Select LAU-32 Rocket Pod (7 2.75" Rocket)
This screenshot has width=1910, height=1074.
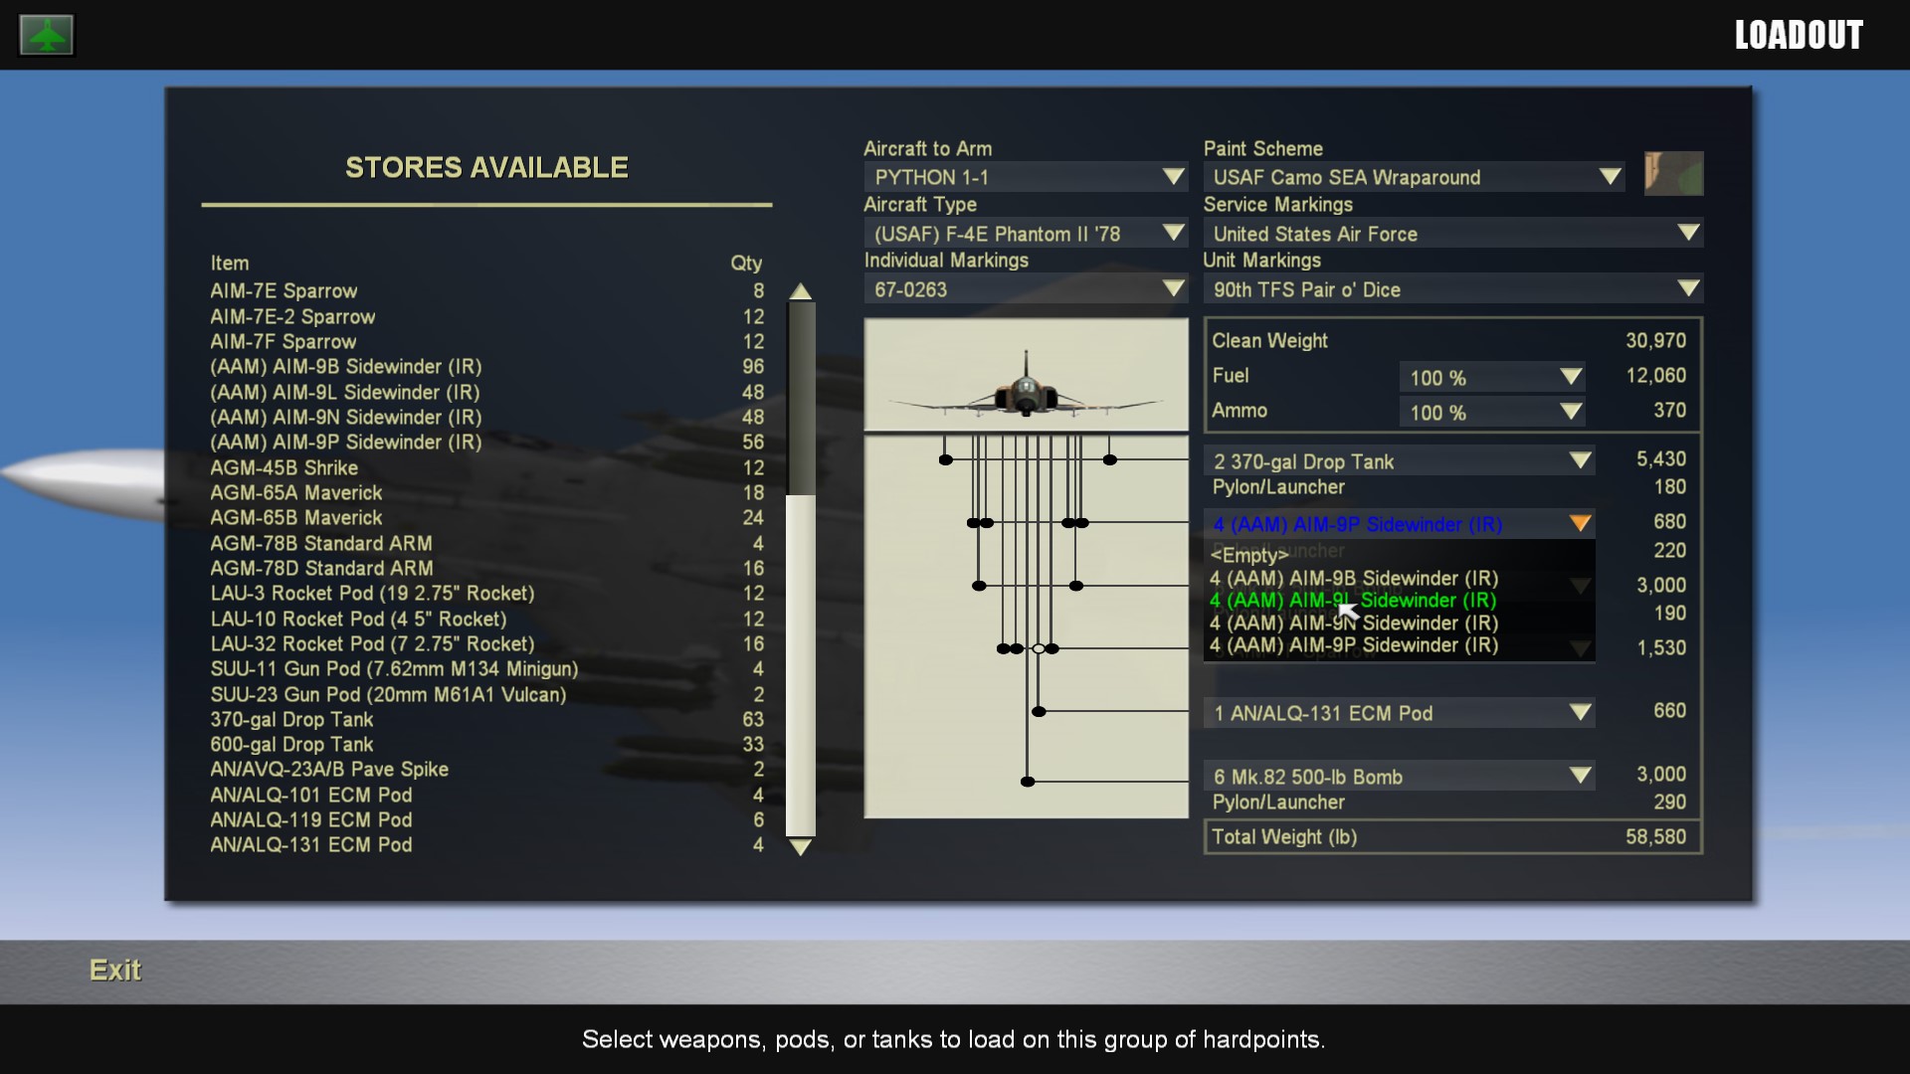point(486,644)
